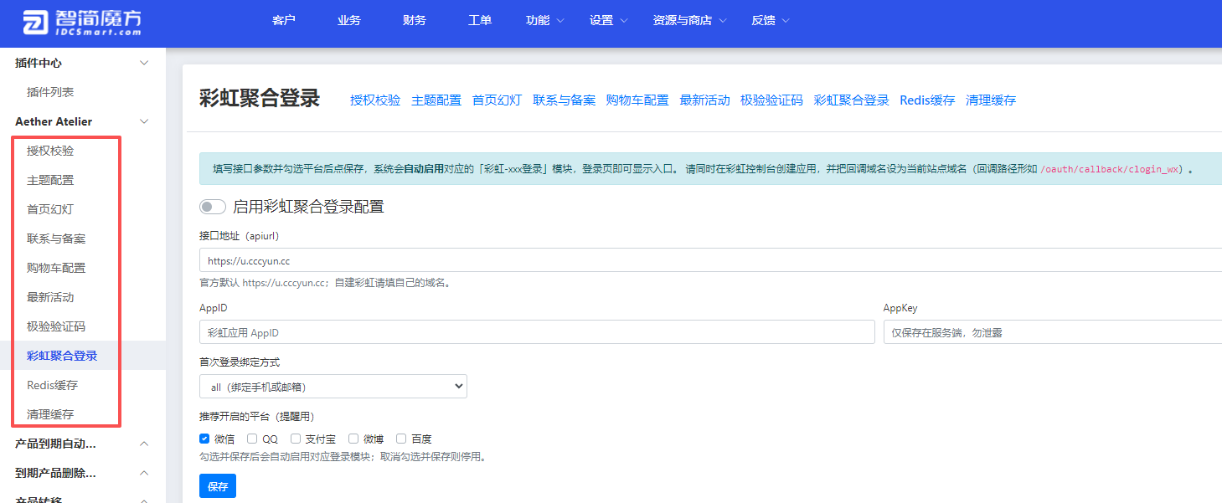Go to Redis缓存 page link
Screen dimensions: 1222x503
point(927,100)
